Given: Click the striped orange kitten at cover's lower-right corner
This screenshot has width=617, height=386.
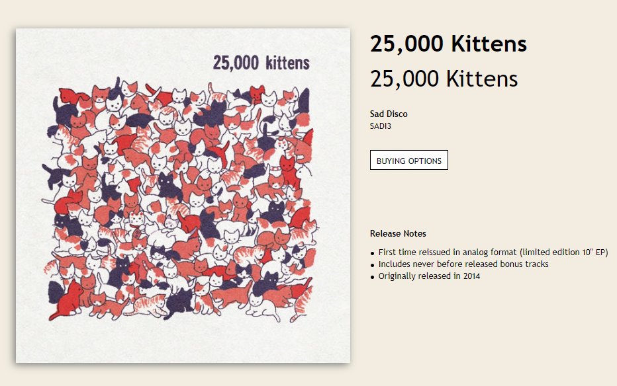Looking at the screenshot, I should coord(302,304).
